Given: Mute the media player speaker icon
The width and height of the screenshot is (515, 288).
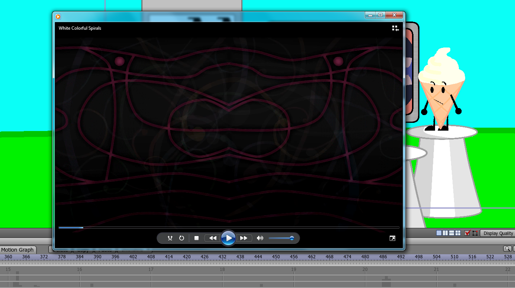Looking at the screenshot, I should (x=260, y=238).
